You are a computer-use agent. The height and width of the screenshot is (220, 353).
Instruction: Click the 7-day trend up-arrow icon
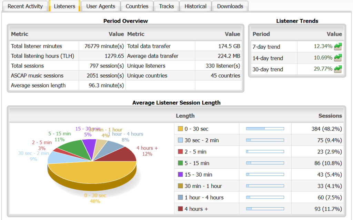[x=338, y=46]
